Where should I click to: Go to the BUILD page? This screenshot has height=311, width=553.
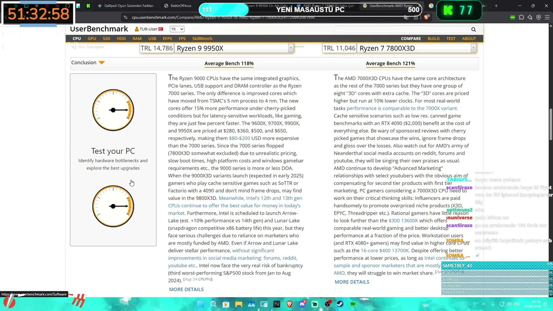(433, 38)
